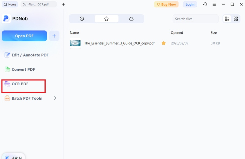Sort by Size column header

point(213,33)
